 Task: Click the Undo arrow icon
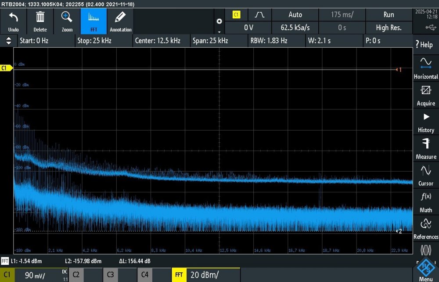click(x=13, y=18)
